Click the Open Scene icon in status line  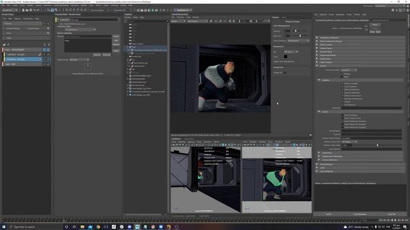click(27, 10)
